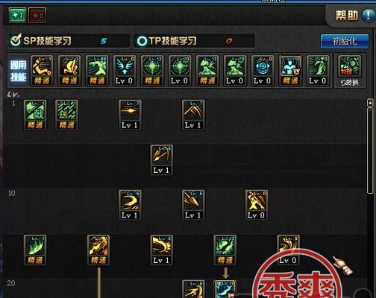Toggle the 转换 physical/magic switch icon
Image resolution: width=376 pixels, height=298 pixels.
349,71
